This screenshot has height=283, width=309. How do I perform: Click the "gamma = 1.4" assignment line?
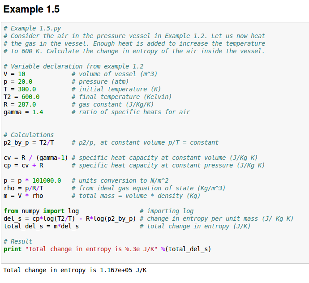pyautogui.click(x=23, y=112)
